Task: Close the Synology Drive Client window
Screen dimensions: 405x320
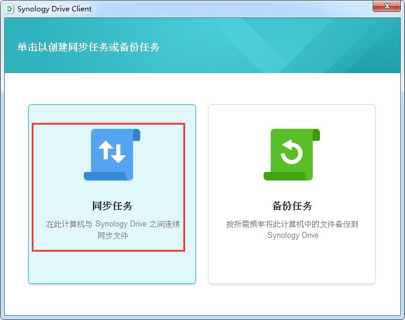Action: click(x=386, y=6)
